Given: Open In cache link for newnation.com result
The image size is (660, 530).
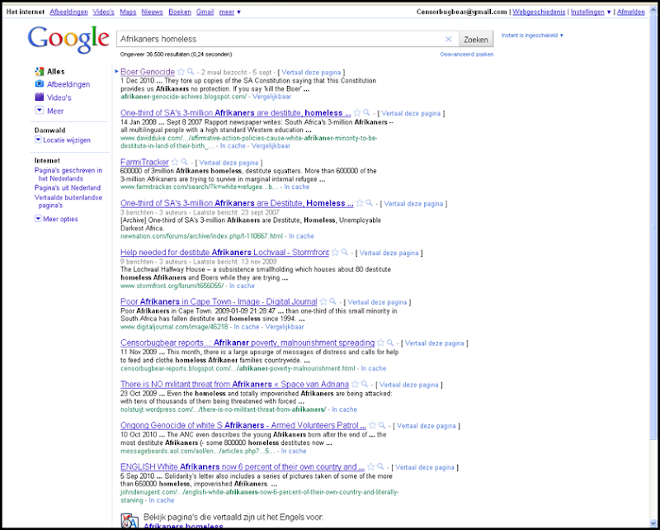Looking at the screenshot, I should (301, 236).
